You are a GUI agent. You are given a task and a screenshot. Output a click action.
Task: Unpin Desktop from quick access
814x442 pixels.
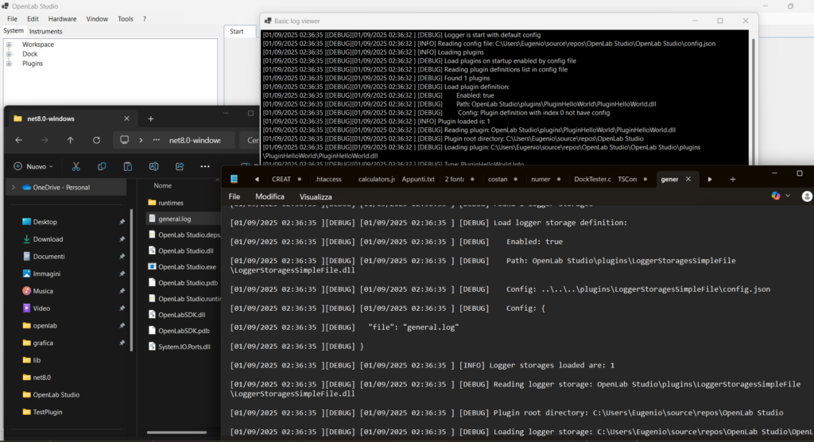click(122, 222)
